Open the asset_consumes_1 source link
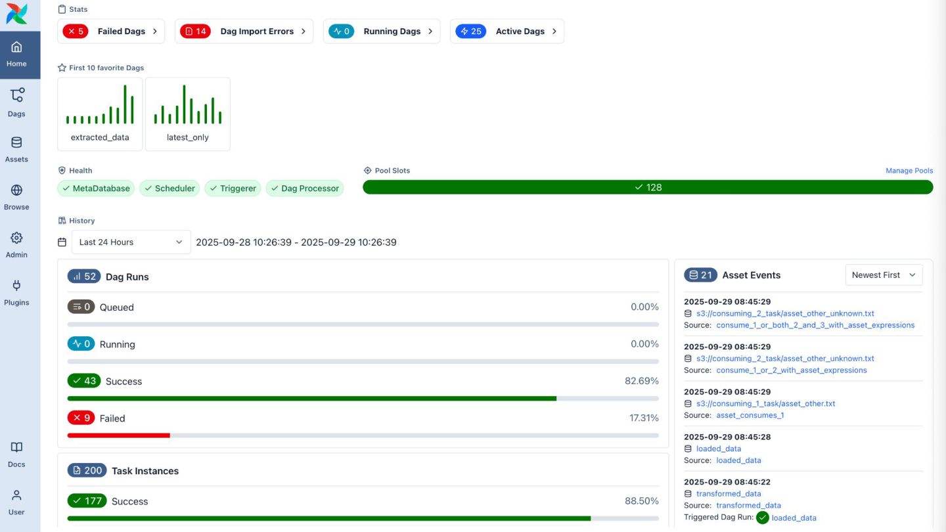Image resolution: width=946 pixels, height=532 pixels. click(x=750, y=415)
